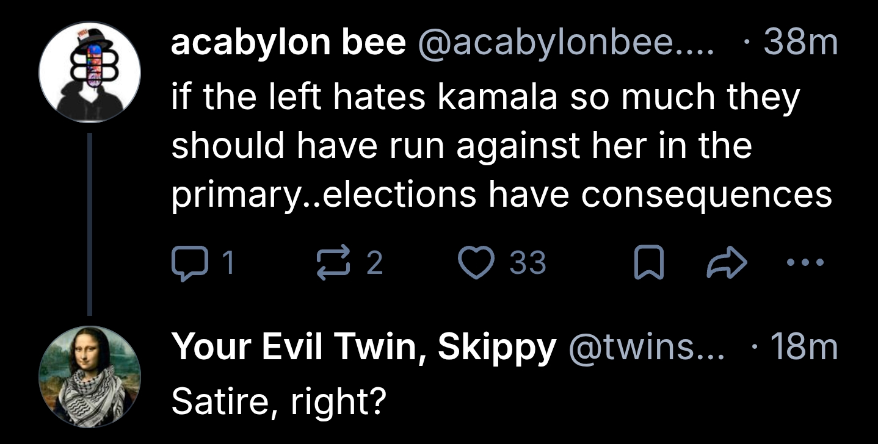Viewport: 878px width, 444px height.
Task: Click the repost count of 2
Action: [375, 263]
